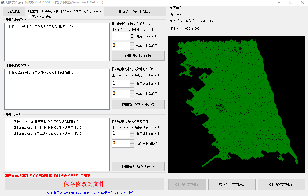Click 删除选中项索引和图片 button
The image size is (308, 196).
pyautogui.click(x=135, y=11)
